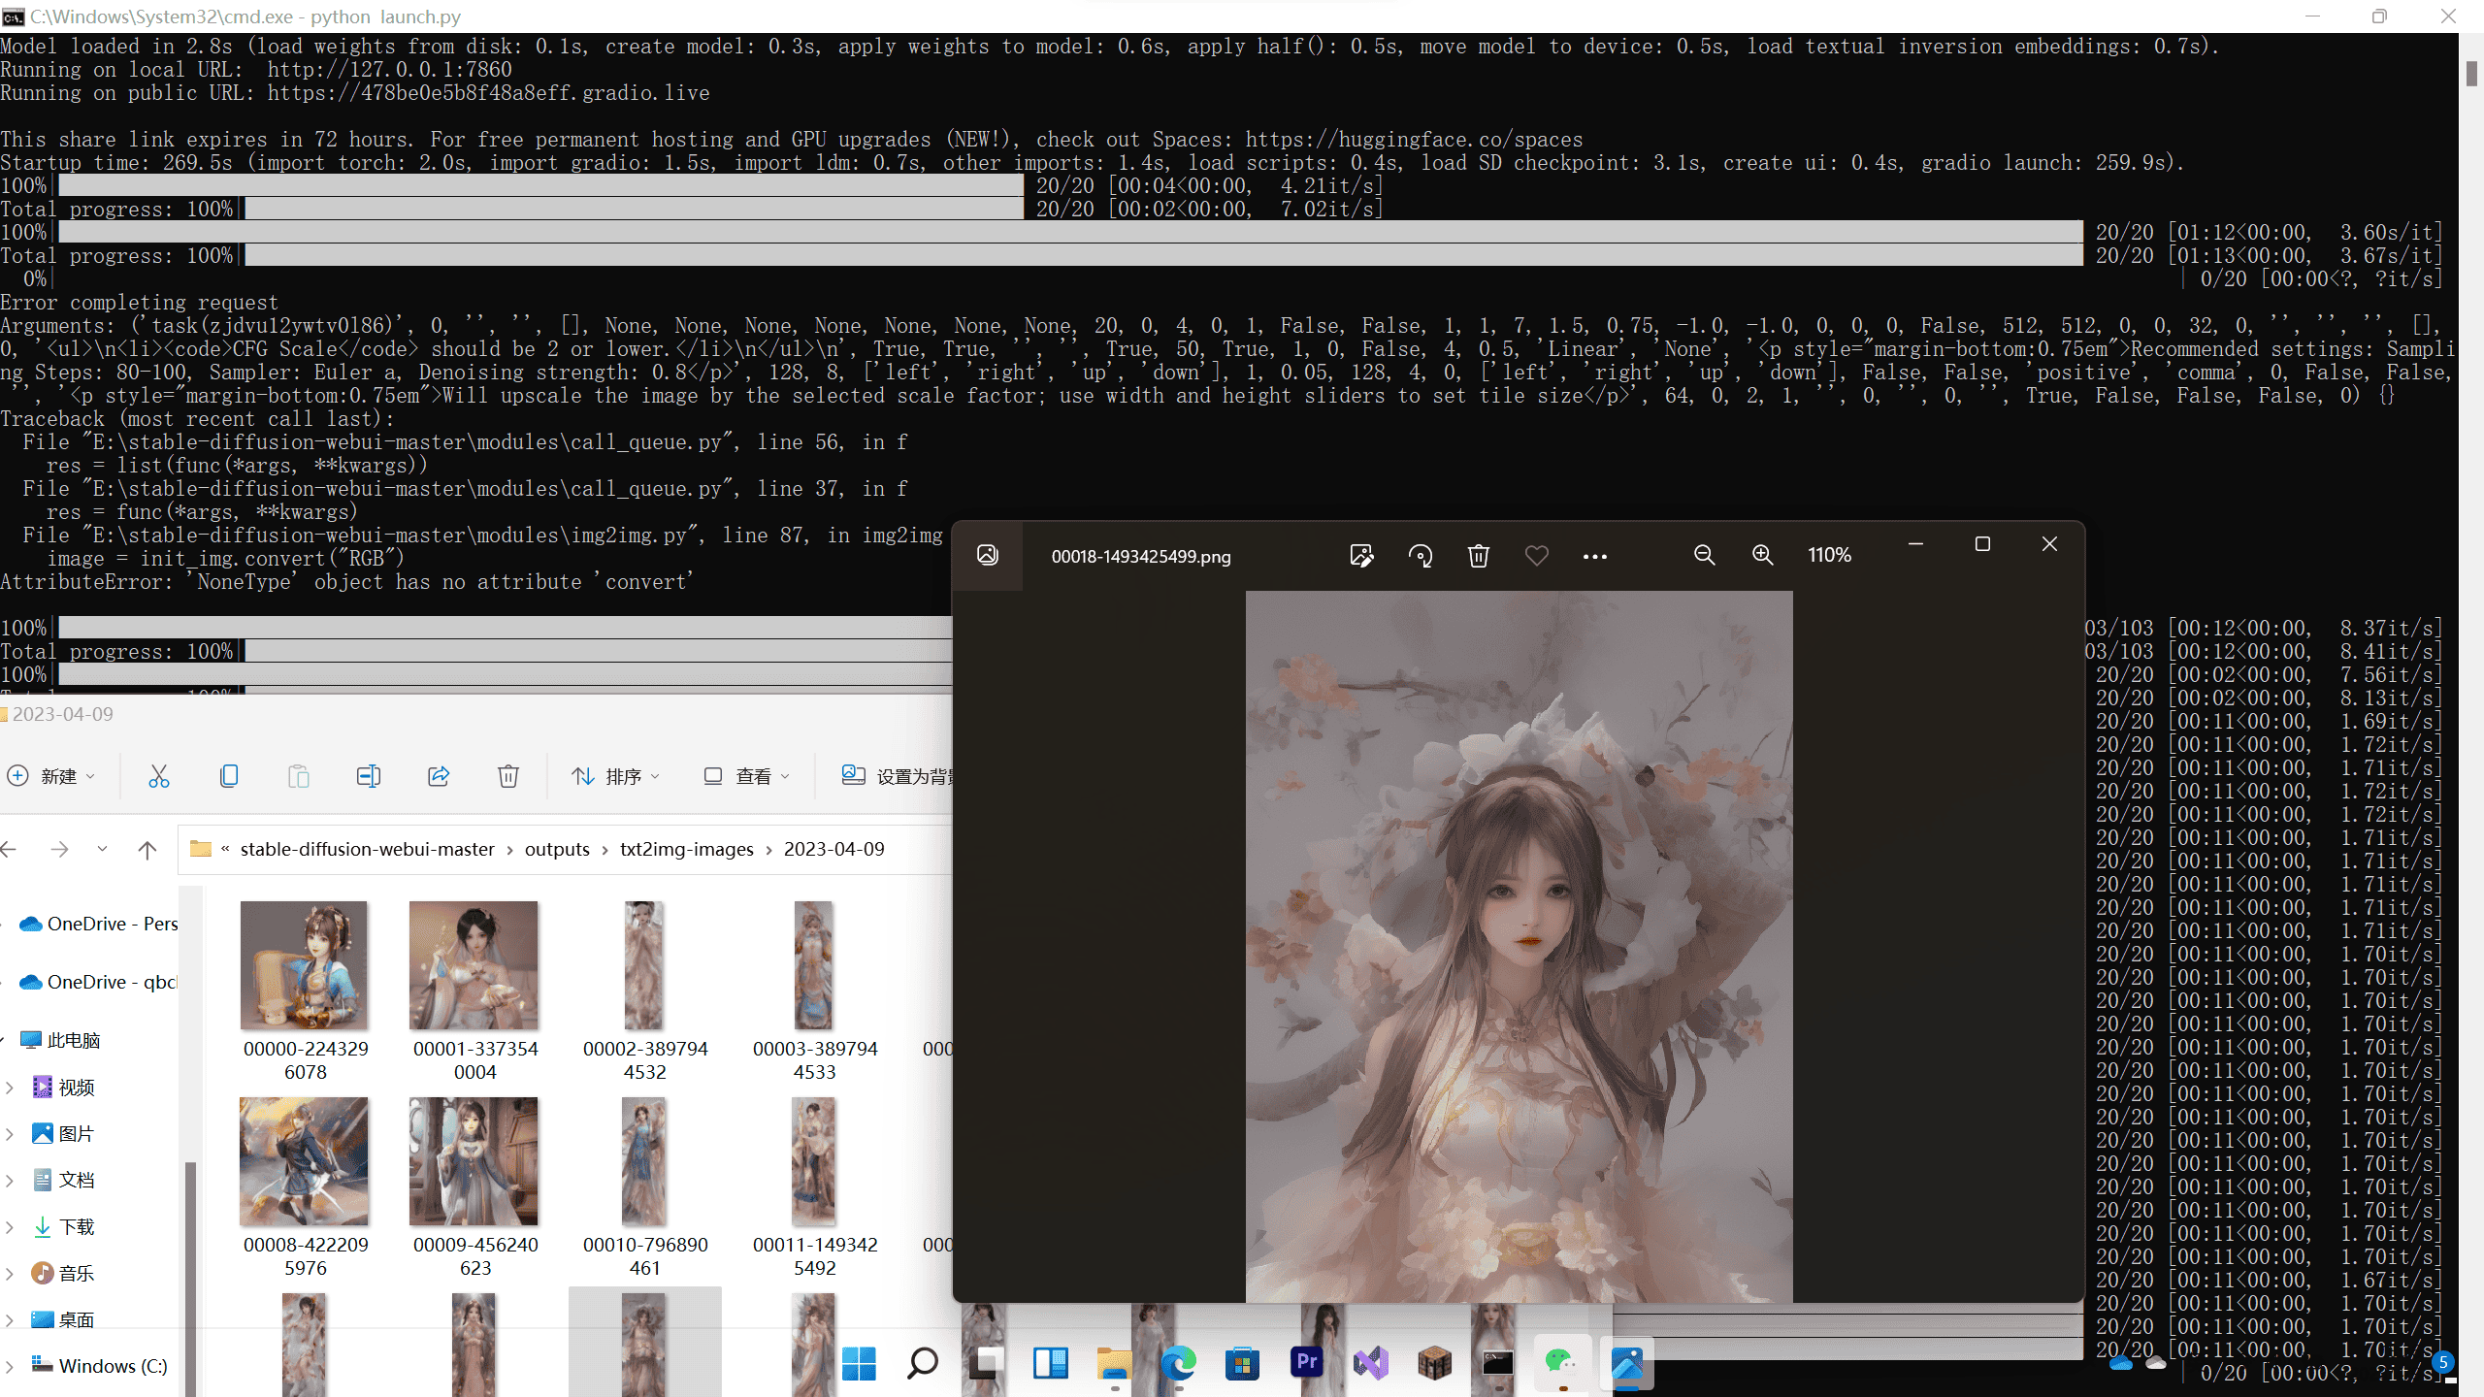This screenshot has height=1397, width=2484.
Task: Navigate to outputs in the breadcrumb path
Action: (x=557, y=849)
